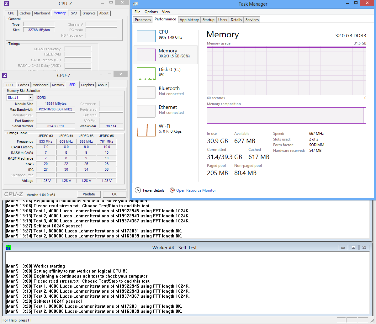Select the CPU performance graph thumbnail
The height and width of the screenshot is (324, 376).
pos(146,36)
